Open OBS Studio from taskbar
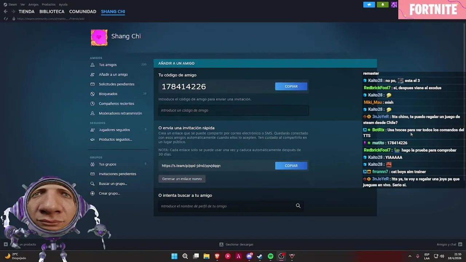Screen dimensions: 466x262 281,256
